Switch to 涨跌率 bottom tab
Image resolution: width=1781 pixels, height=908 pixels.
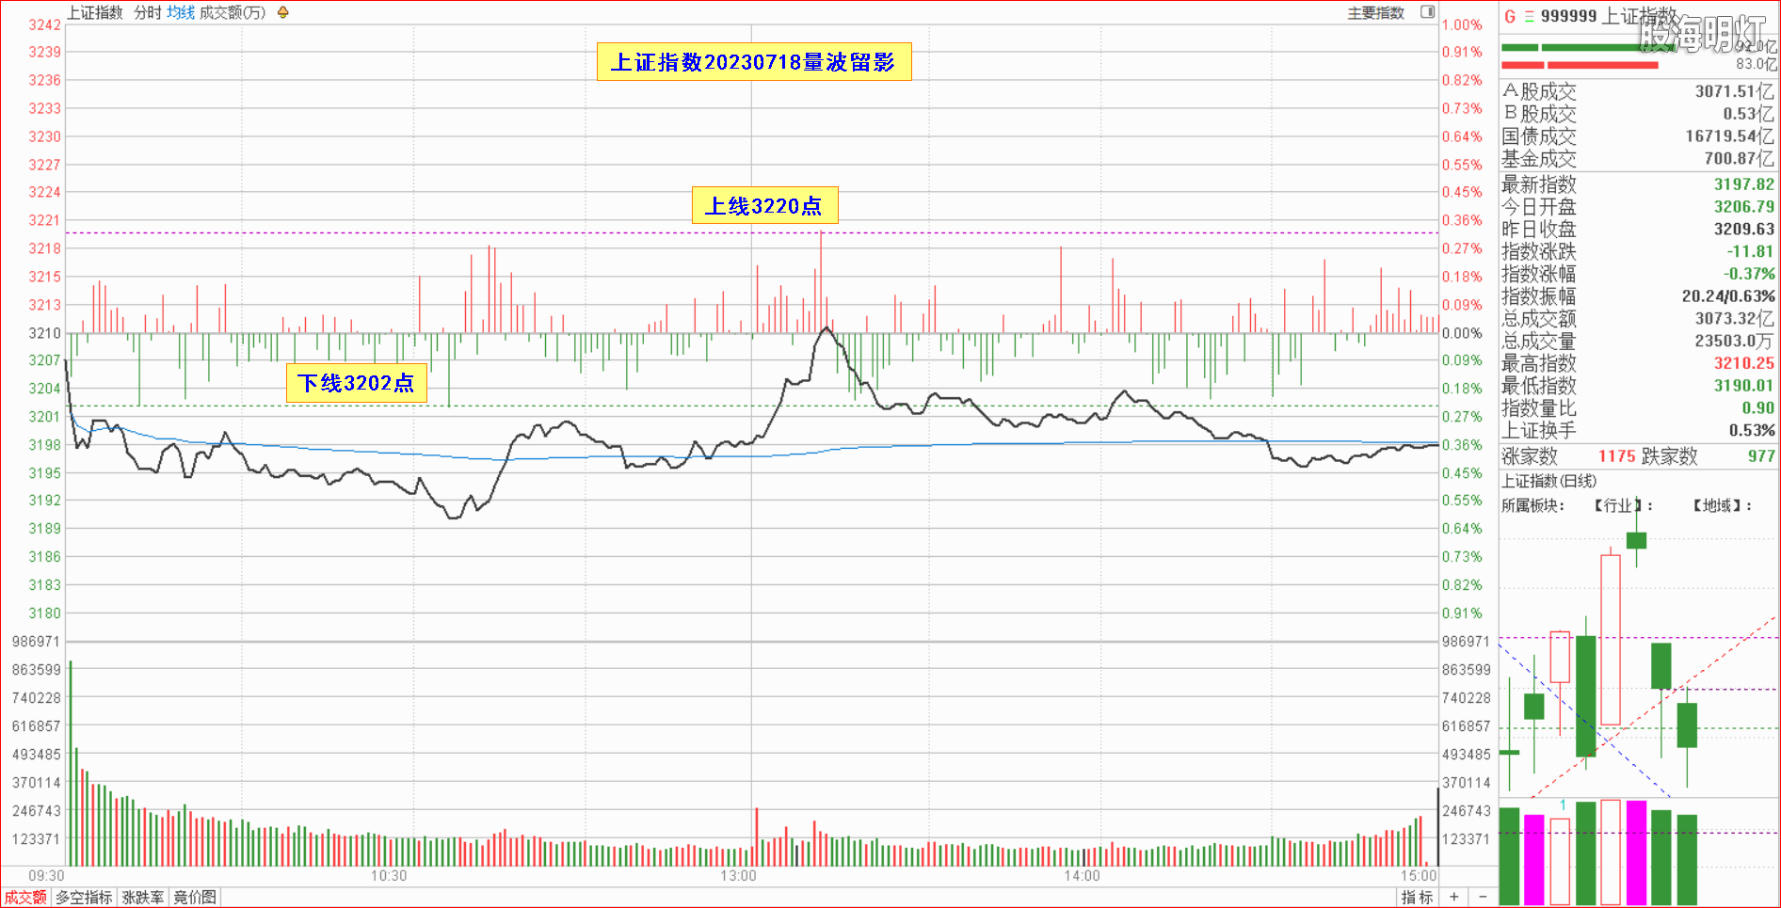point(143,897)
